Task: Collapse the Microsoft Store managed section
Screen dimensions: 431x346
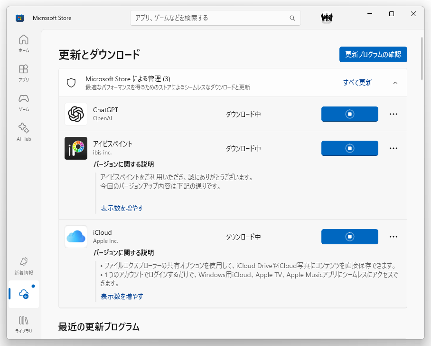Action: click(395, 83)
